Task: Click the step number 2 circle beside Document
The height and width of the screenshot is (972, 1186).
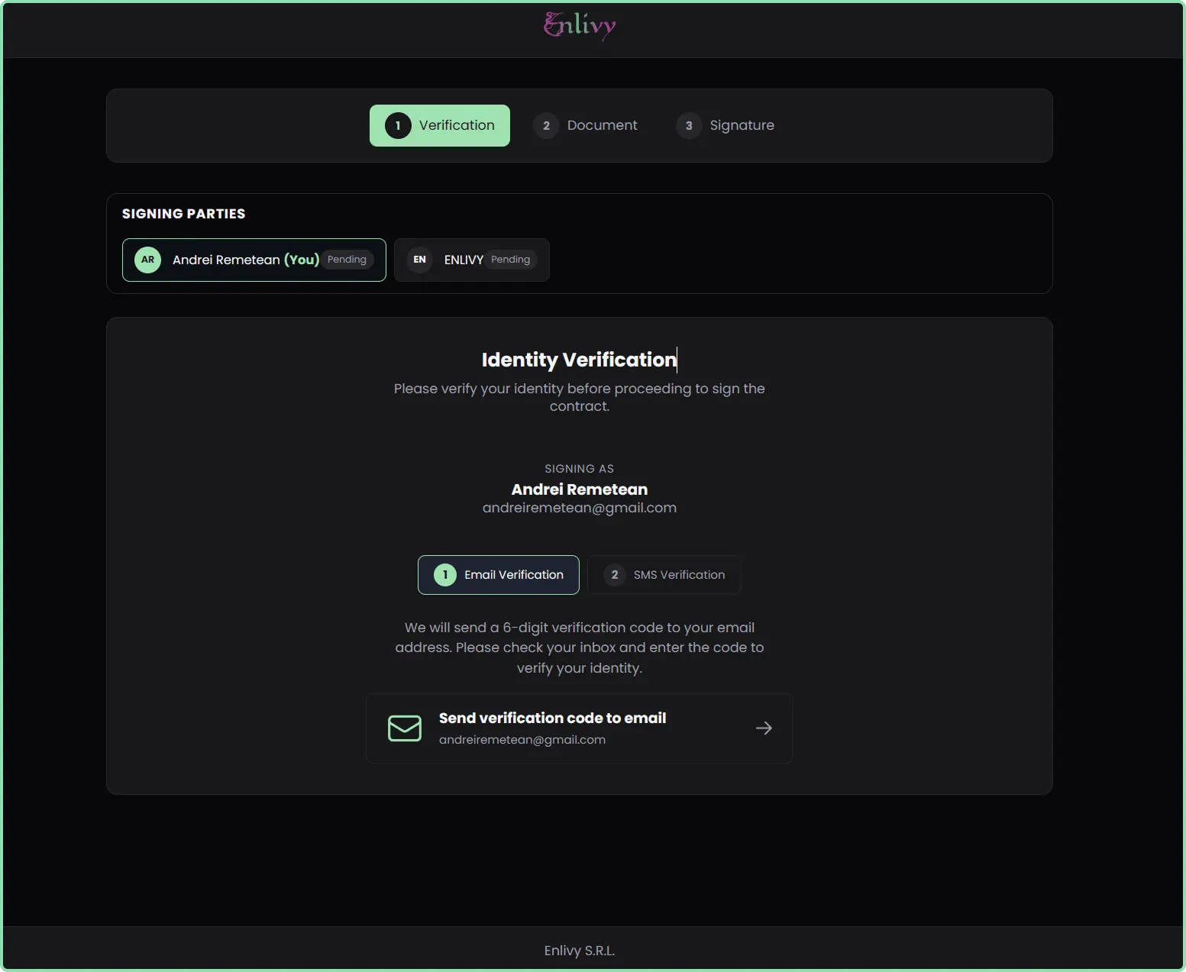Action: coord(546,125)
